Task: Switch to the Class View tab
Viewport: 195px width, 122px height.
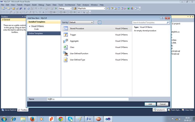Action: click(x=188, y=110)
